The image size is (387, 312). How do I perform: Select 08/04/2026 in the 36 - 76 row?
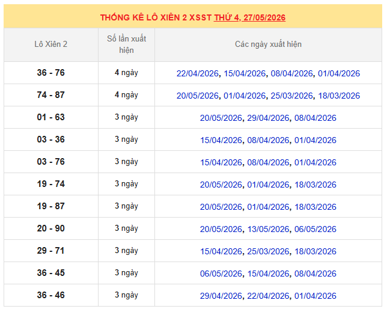pos(291,73)
